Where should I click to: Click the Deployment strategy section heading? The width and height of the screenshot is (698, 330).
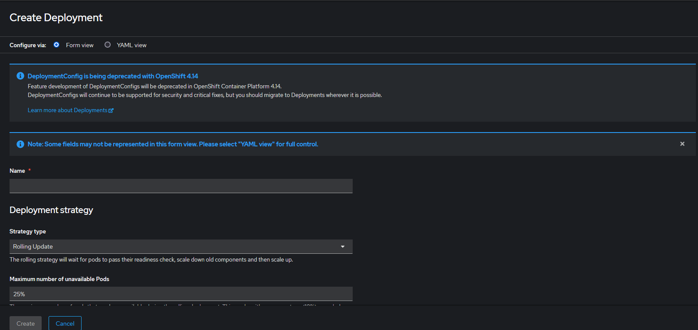[x=51, y=210]
